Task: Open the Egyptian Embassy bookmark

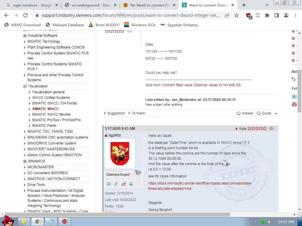Action: (179, 25)
